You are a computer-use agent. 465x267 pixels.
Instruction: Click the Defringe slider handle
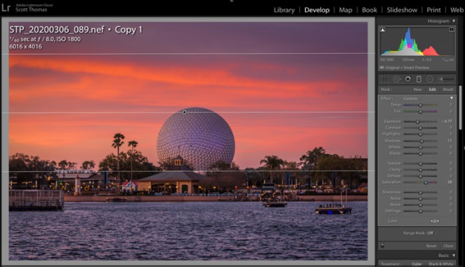(420, 211)
